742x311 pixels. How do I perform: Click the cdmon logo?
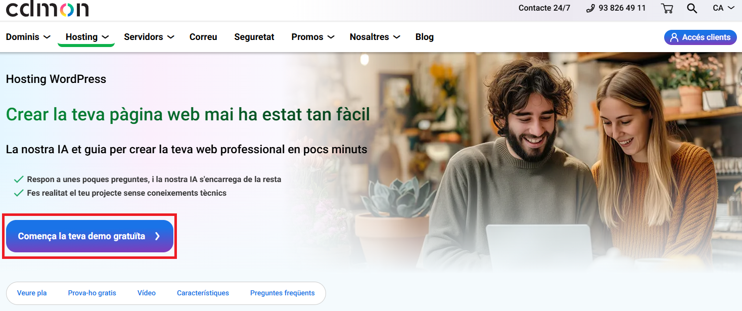47,8
